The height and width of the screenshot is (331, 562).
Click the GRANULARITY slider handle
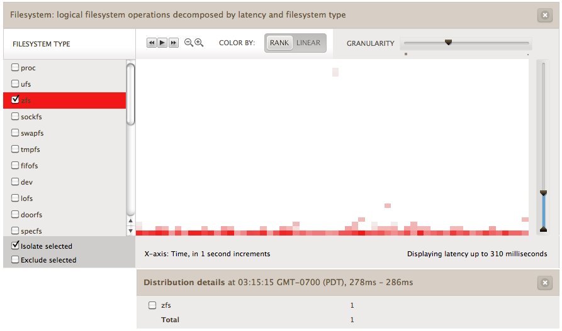[448, 43]
